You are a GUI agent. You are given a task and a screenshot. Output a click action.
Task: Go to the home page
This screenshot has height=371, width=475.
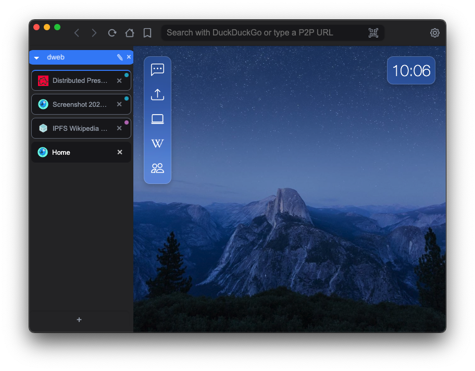point(130,33)
